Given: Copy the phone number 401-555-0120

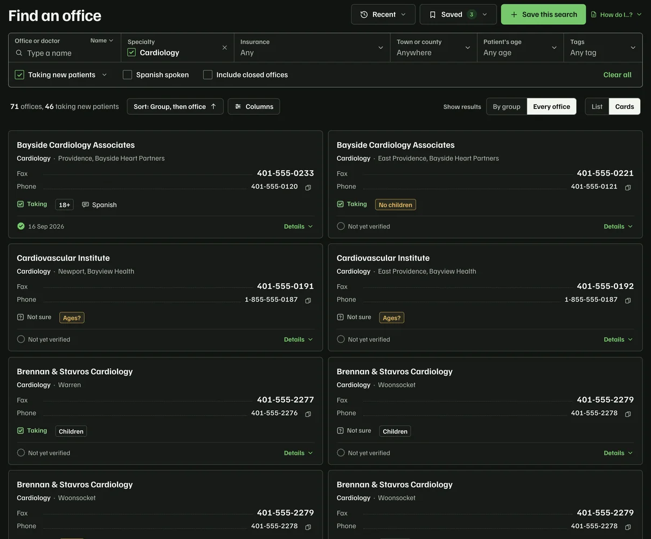Looking at the screenshot, I should pos(308,188).
